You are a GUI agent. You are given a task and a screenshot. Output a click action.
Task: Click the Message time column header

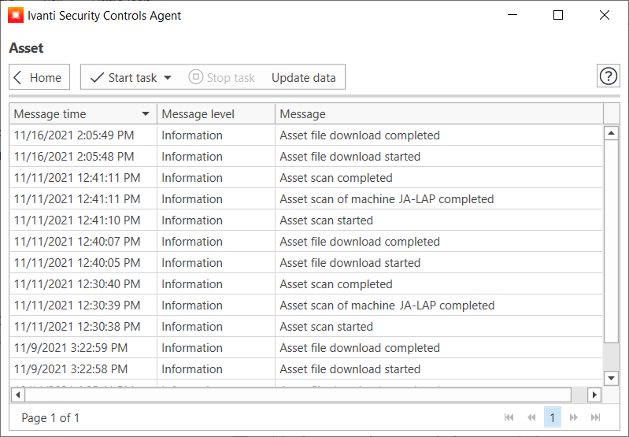(x=83, y=114)
